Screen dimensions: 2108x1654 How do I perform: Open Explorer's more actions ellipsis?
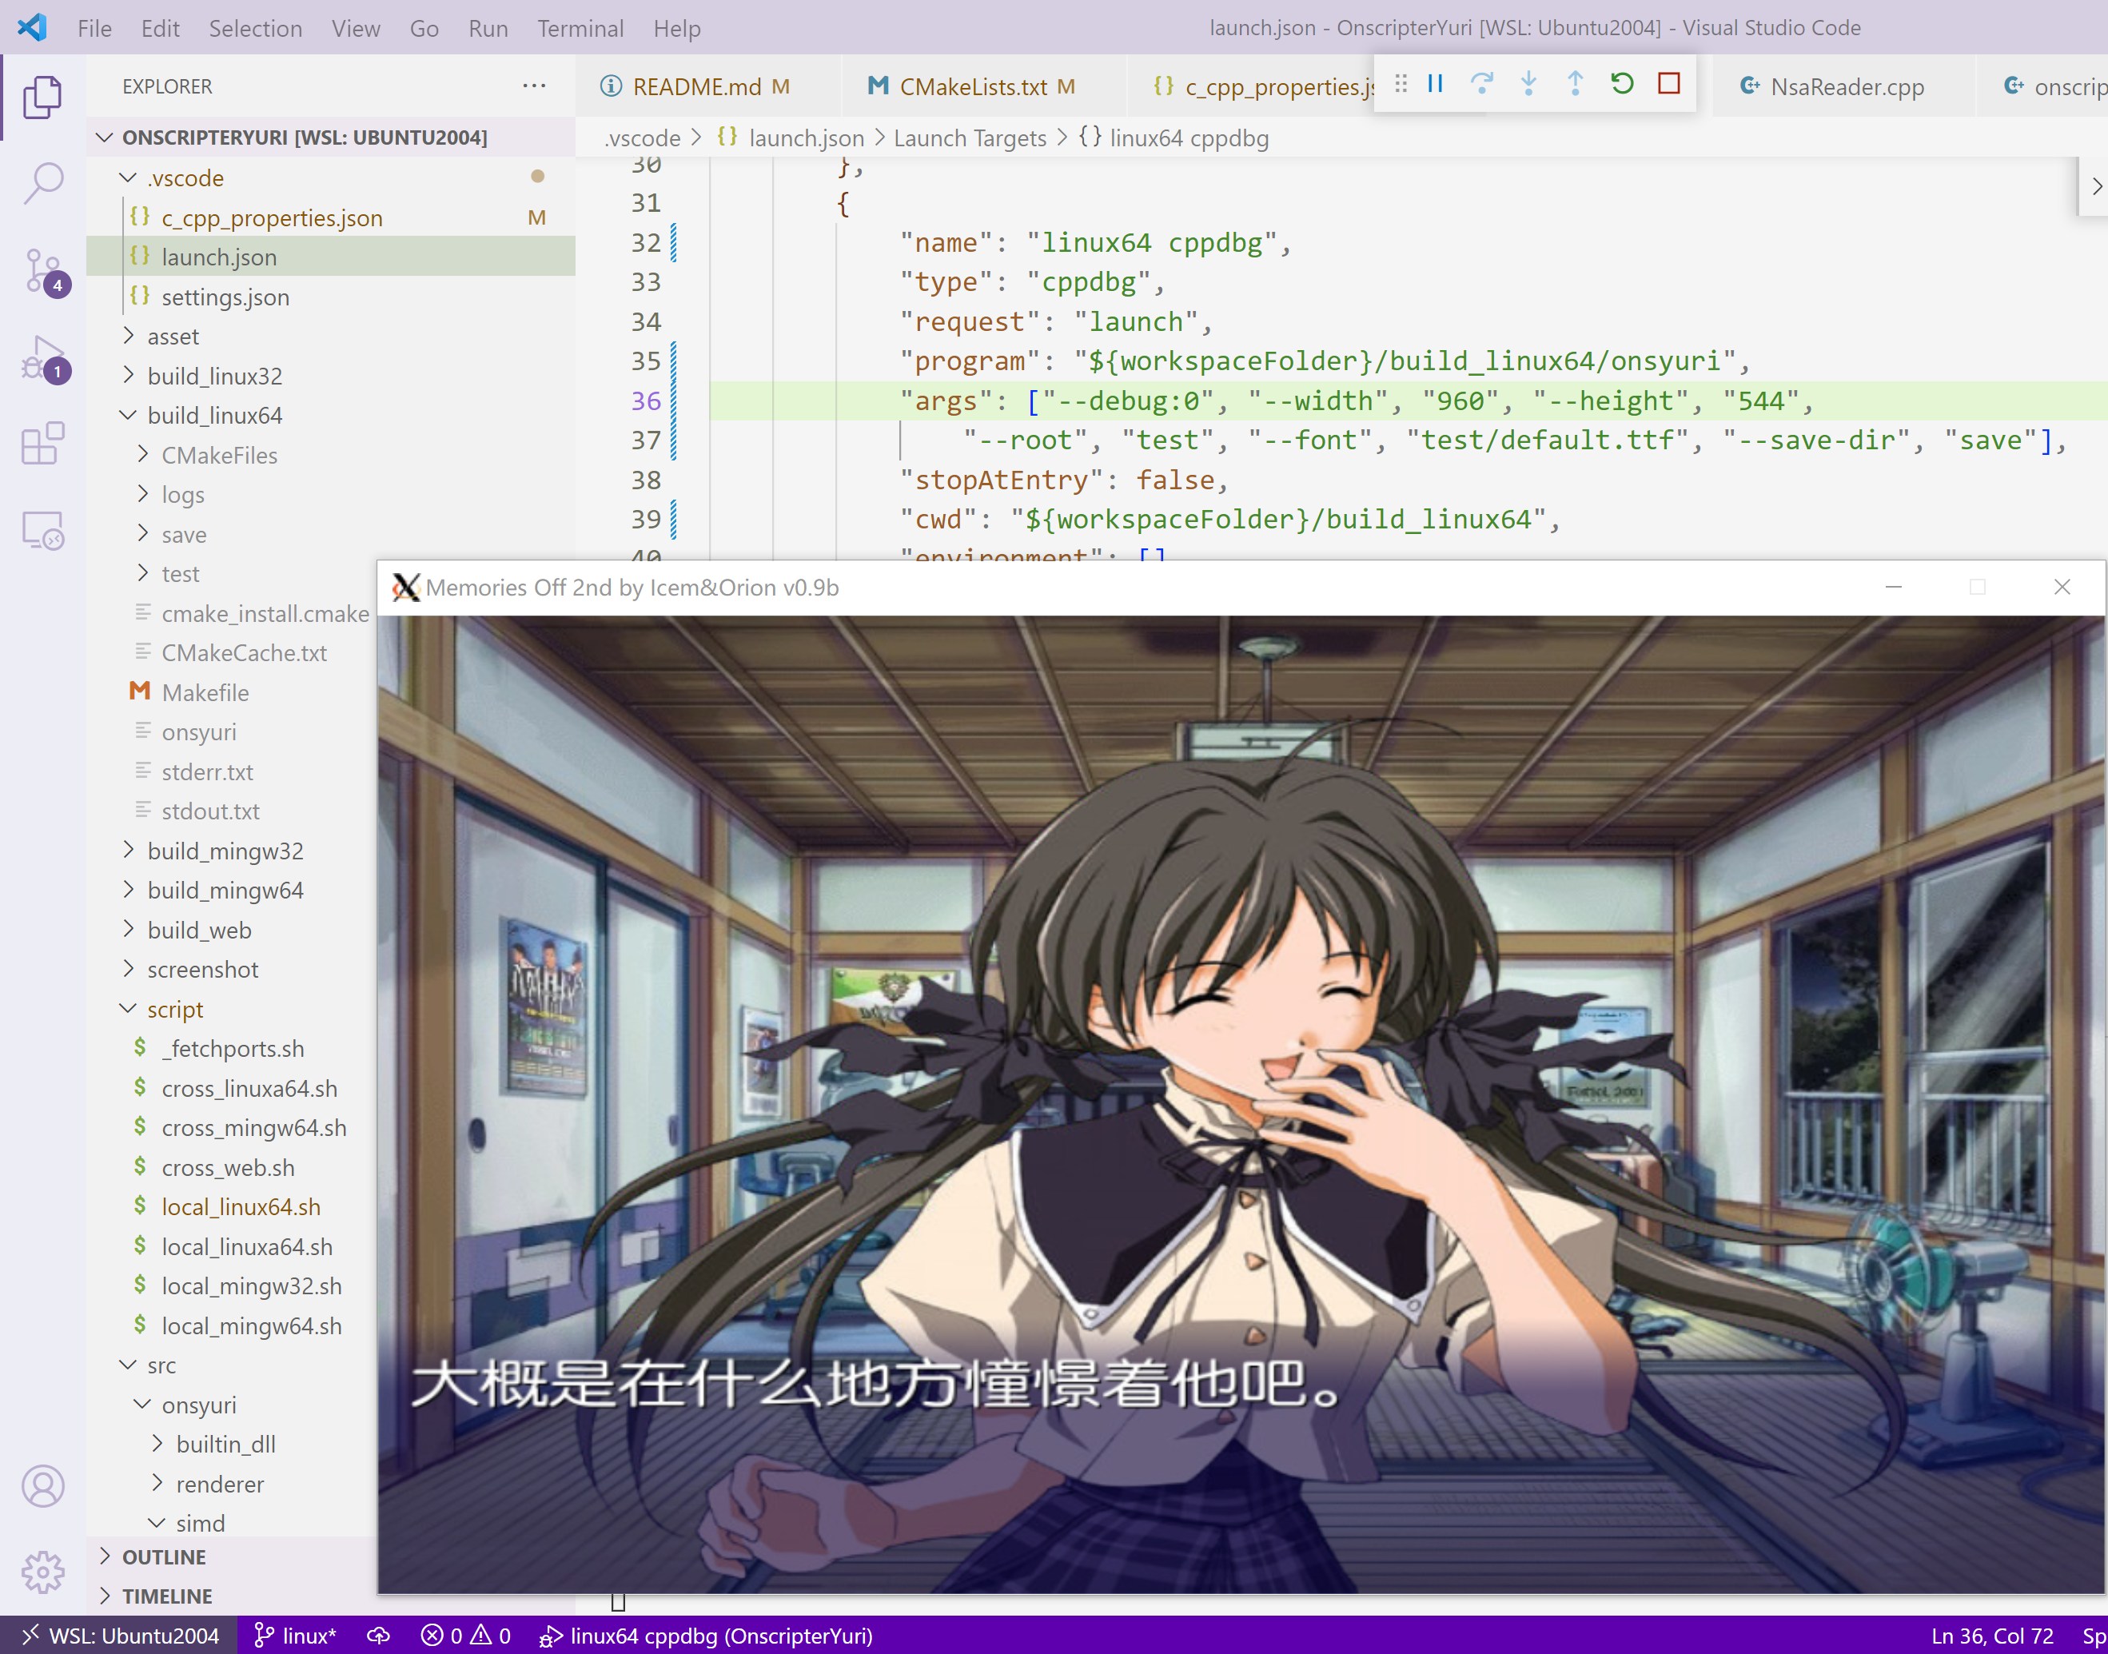(x=533, y=86)
